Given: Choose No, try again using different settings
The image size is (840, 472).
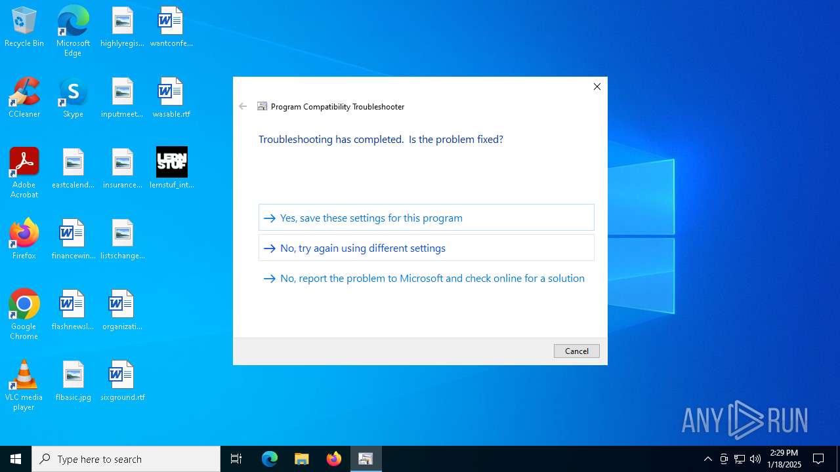Looking at the screenshot, I should click(x=426, y=248).
